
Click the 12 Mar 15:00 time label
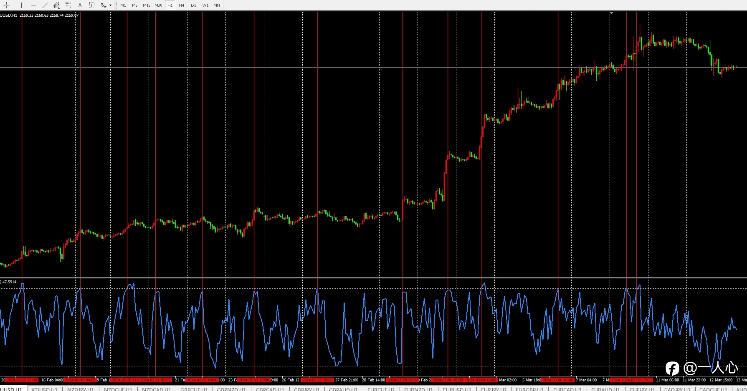tap(721, 380)
